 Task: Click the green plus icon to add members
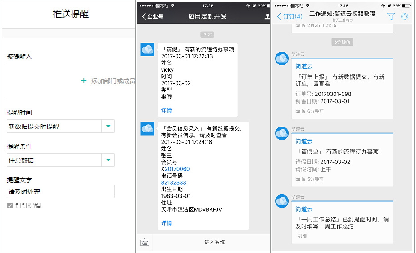[x=83, y=81]
